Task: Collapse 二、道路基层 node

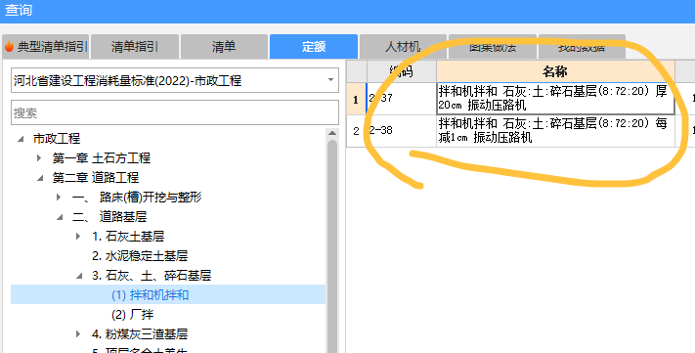Action: 60,217
